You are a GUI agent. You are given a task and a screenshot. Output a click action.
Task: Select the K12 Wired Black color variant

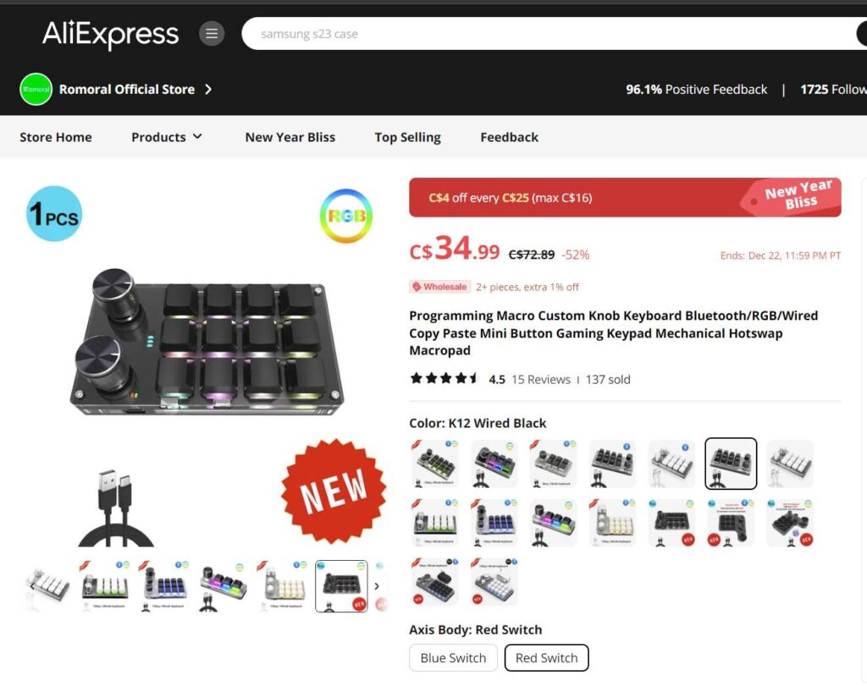[731, 464]
